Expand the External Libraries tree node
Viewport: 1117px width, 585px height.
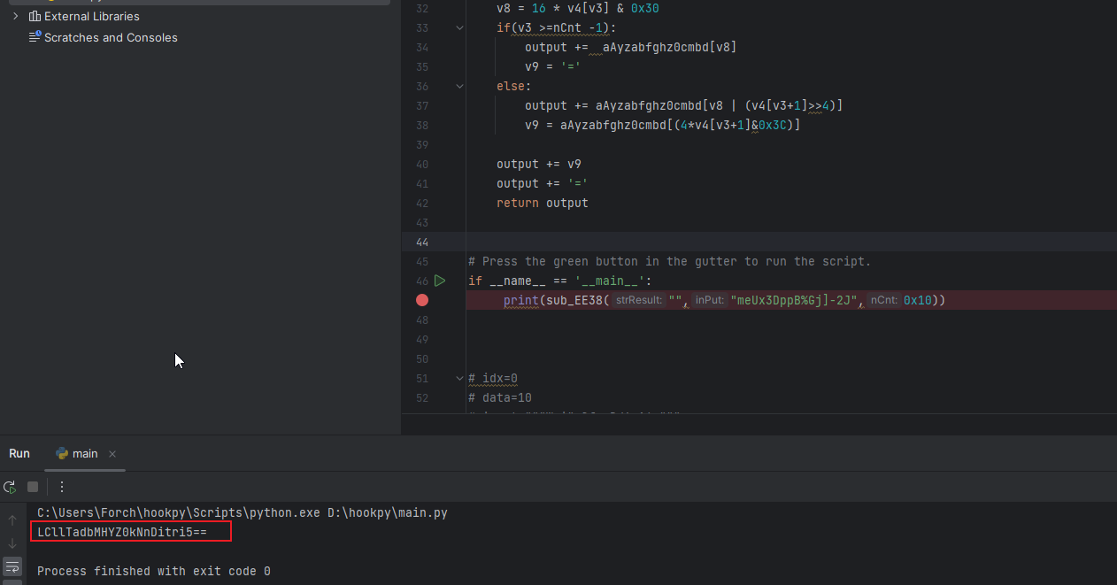point(15,16)
